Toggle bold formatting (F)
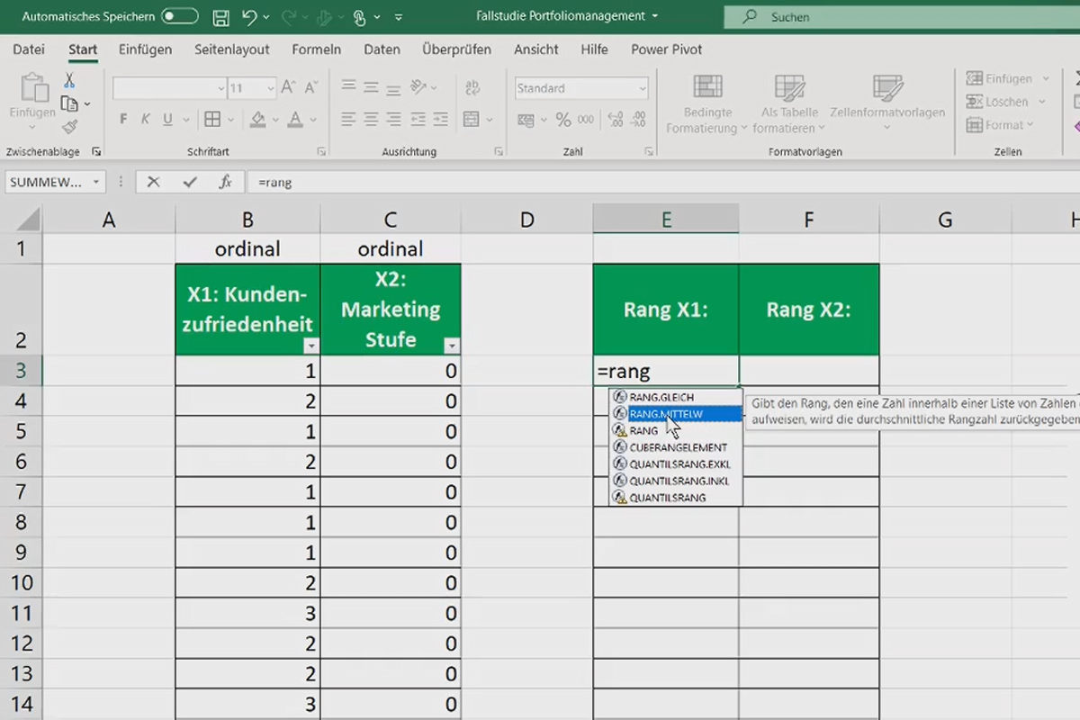 (123, 119)
